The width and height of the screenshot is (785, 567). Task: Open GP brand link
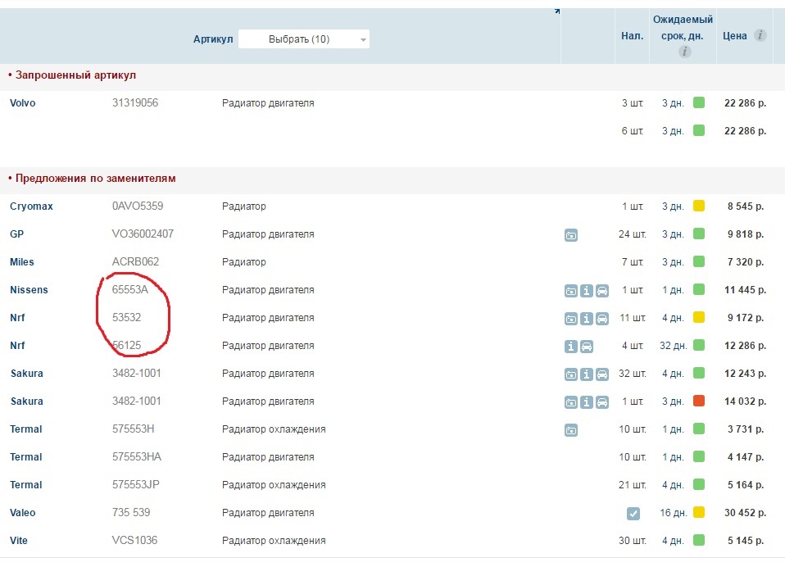16,234
